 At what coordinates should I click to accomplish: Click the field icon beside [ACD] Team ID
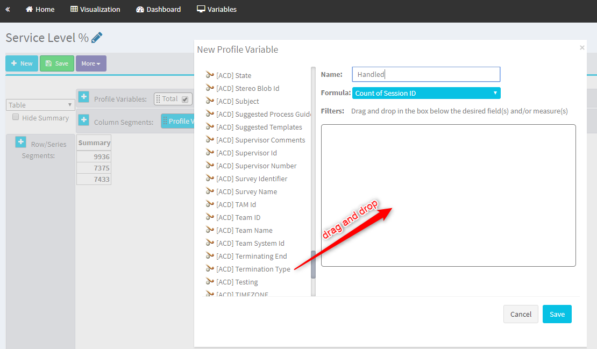[210, 217]
